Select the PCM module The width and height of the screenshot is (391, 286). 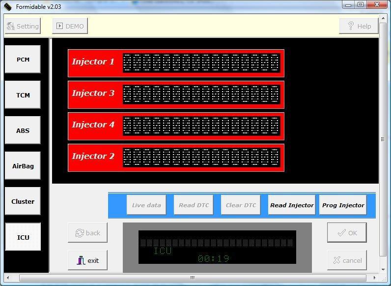pos(23,60)
